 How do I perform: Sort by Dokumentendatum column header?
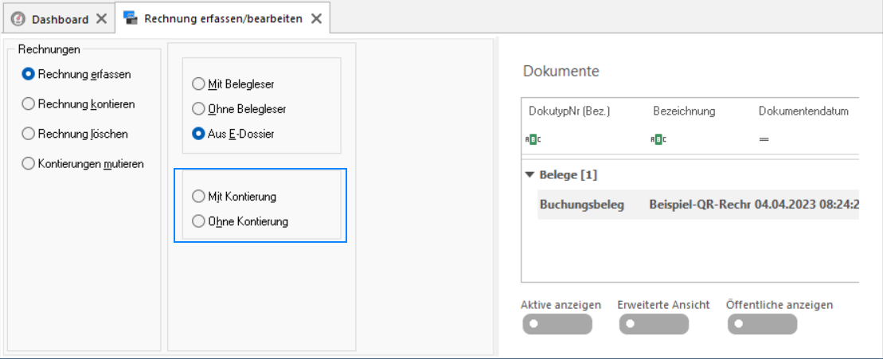point(803,111)
